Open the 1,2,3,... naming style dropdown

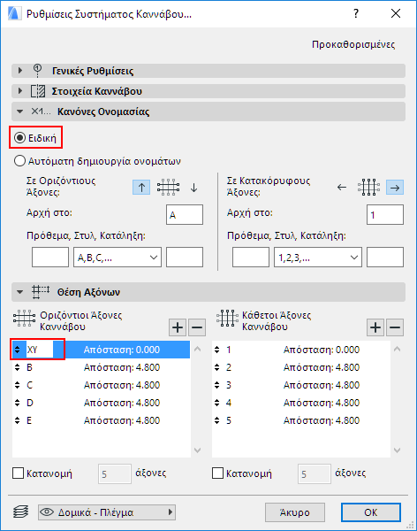[318, 258]
